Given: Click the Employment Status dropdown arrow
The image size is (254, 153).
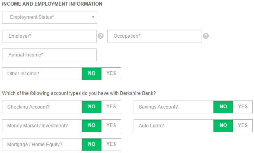Looking at the screenshot, I should coord(93,17).
